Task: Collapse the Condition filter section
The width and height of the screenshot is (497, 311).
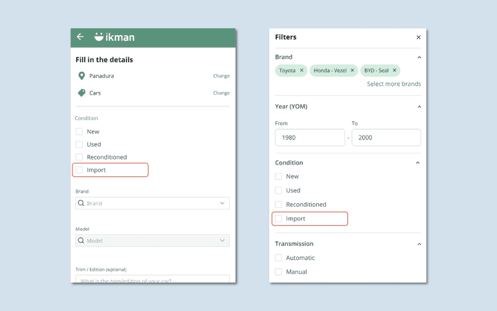Action: [x=418, y=163]
